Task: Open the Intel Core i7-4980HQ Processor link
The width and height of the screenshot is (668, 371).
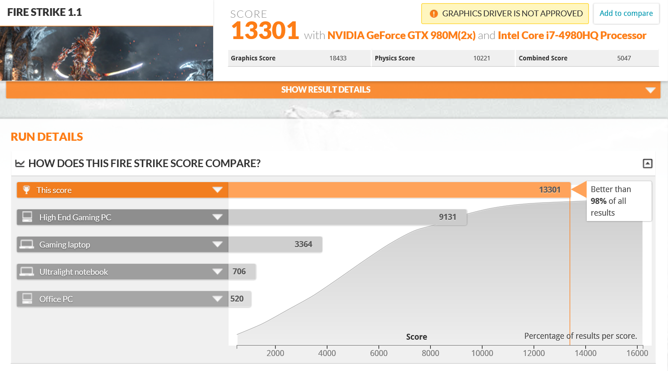Action: [x=572, y=35]
